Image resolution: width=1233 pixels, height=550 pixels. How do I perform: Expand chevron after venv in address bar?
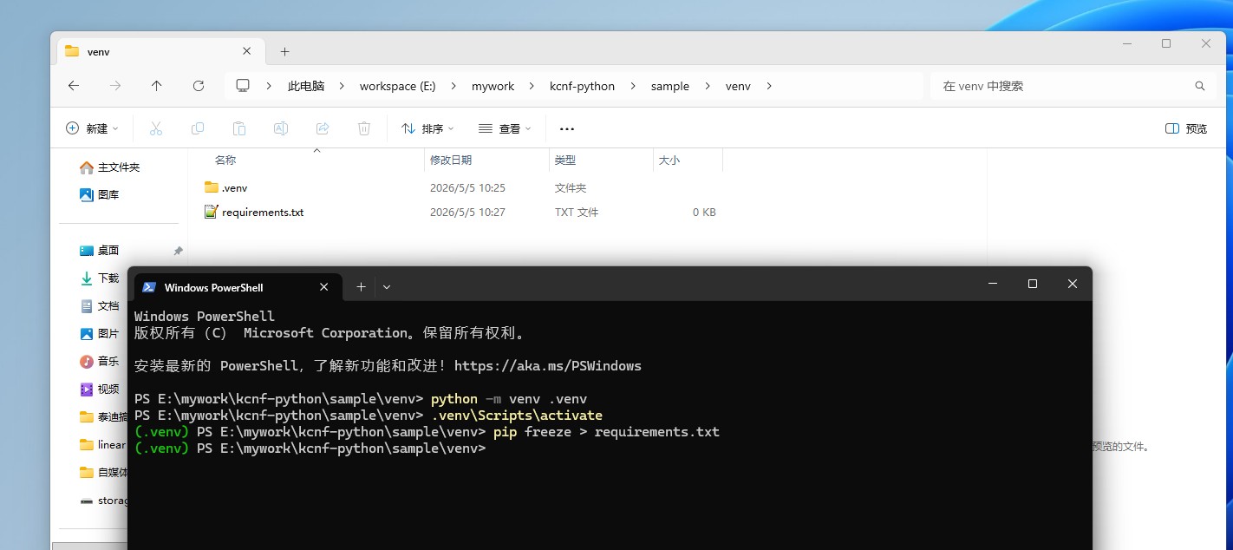[x=769, y=86]
